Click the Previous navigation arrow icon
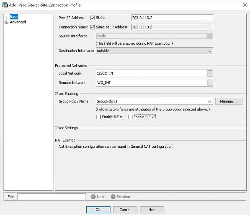 click(x=113, y=197)
